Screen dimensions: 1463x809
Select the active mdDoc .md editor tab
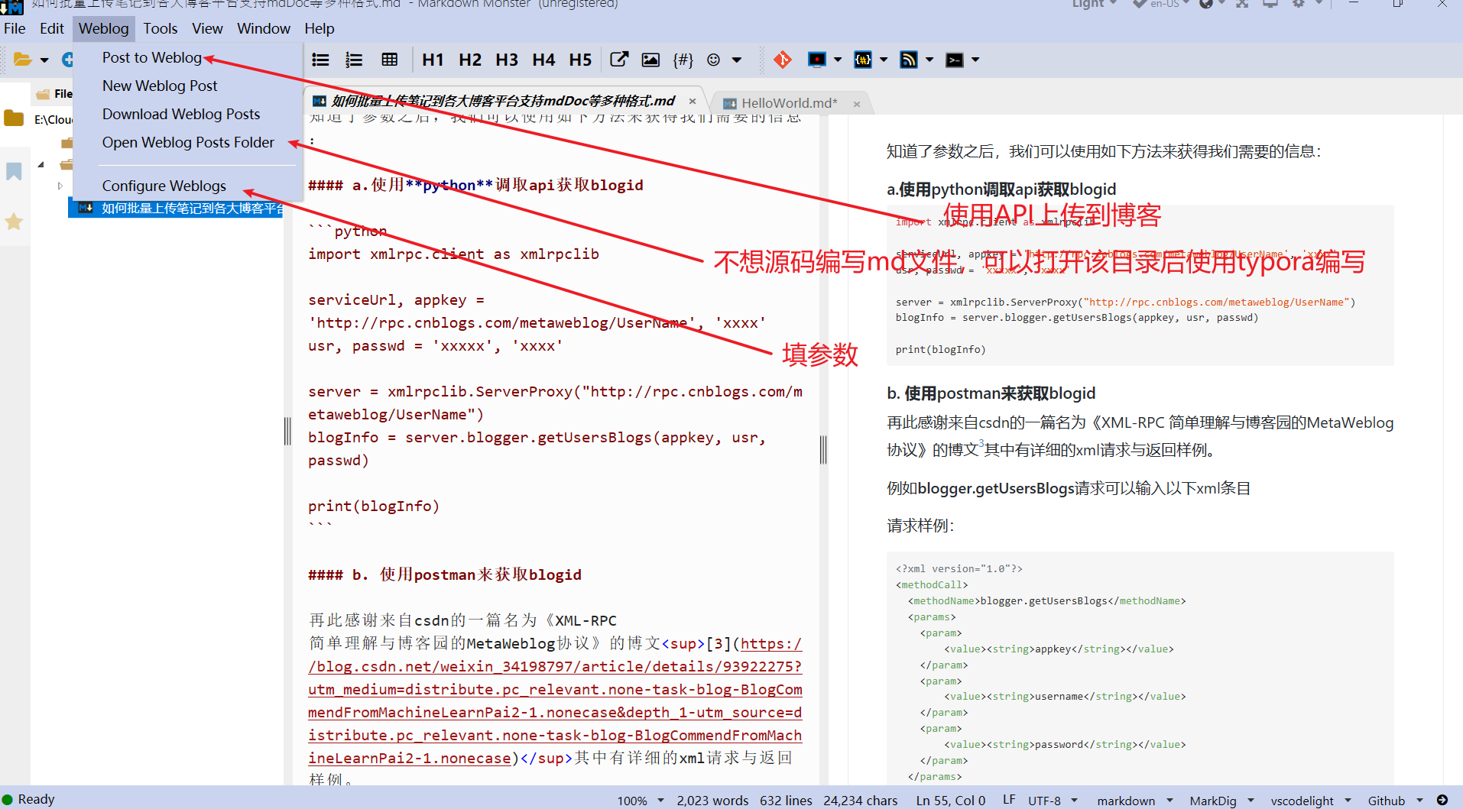[502, 101]
